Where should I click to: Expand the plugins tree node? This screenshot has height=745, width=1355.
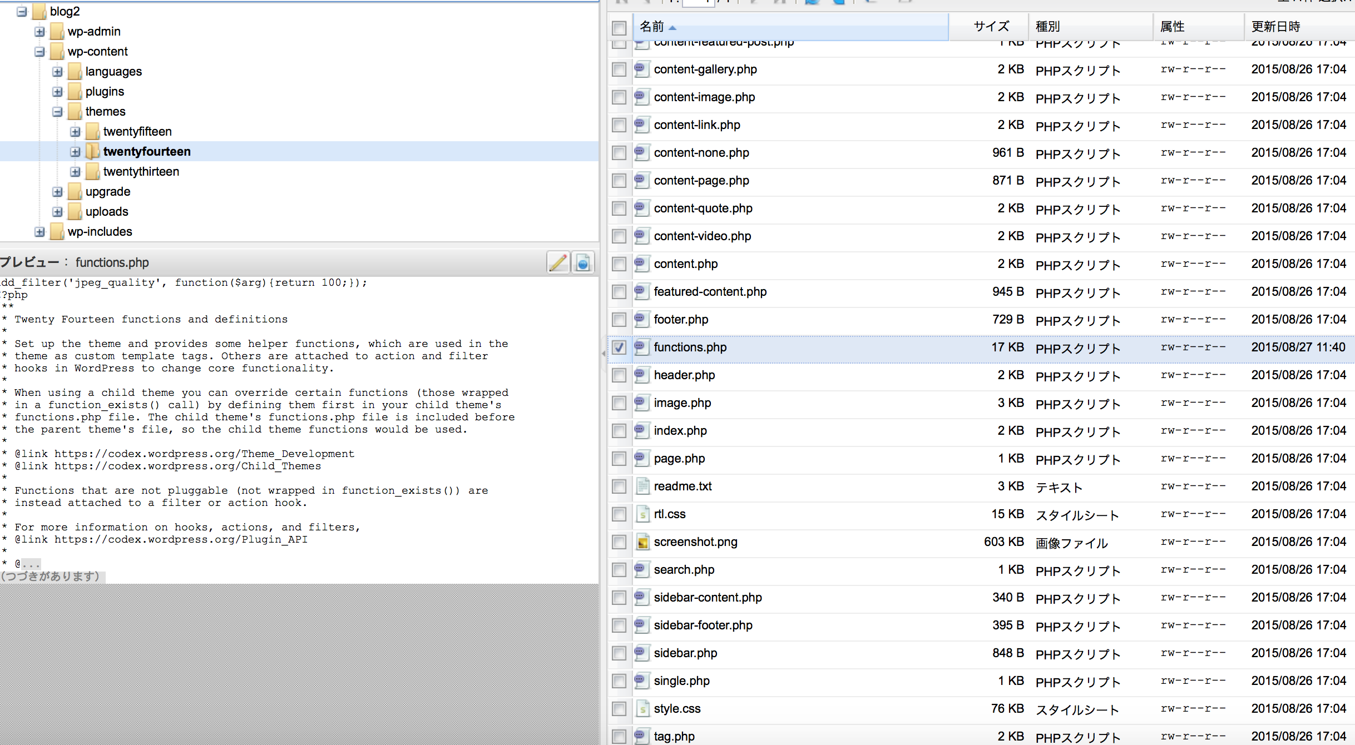click(57, 92)
